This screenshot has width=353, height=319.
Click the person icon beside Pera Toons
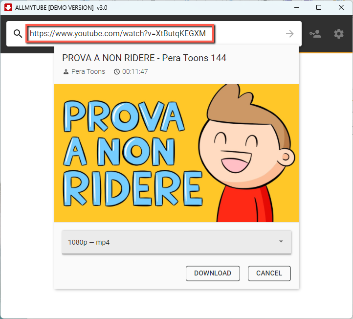[x=66, y=72]
